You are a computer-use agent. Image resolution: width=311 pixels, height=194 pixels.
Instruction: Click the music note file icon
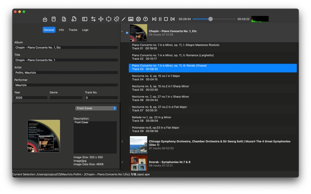click(74, 19)
